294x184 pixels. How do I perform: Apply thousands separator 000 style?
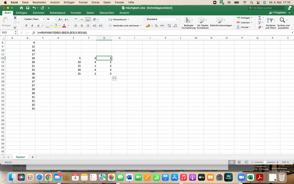(x=162, y=26)
